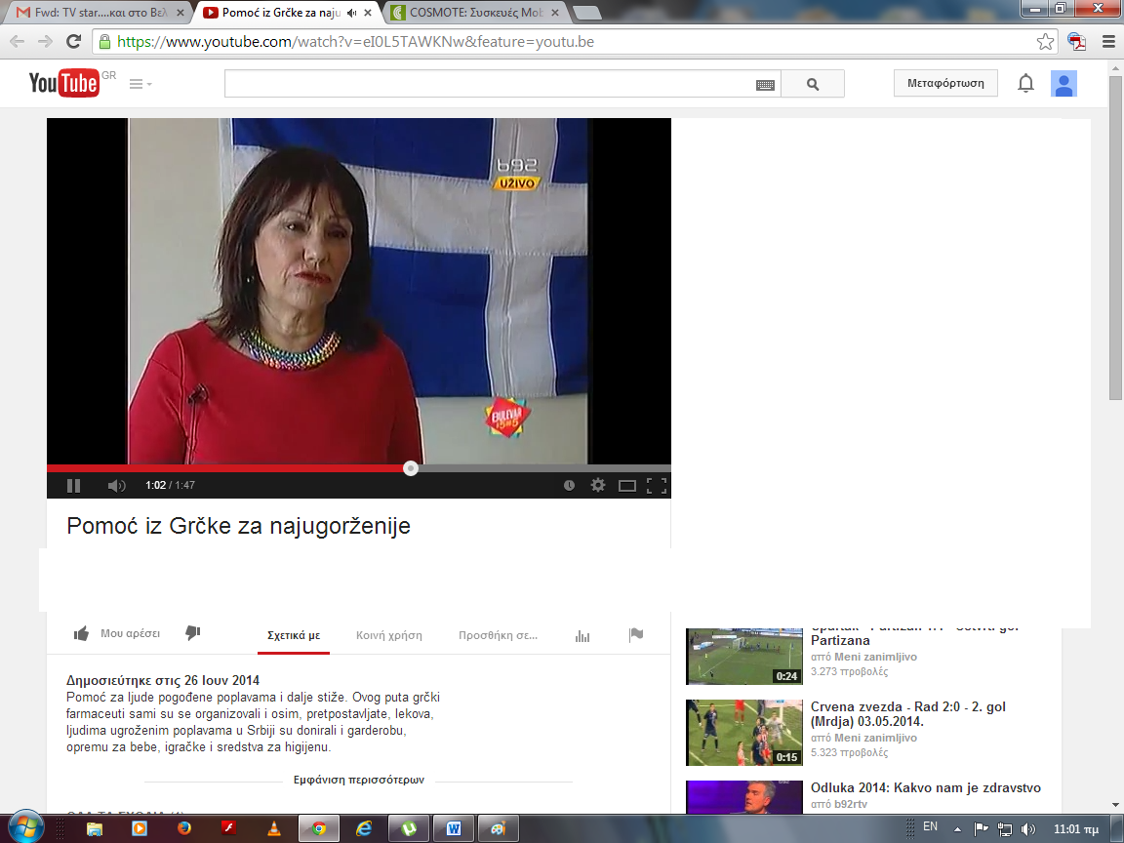Open Odluka 2014: Kakvo nam je zdravstvo link
This screenshot has height=843, width=1124.
[x=925, y=787]
